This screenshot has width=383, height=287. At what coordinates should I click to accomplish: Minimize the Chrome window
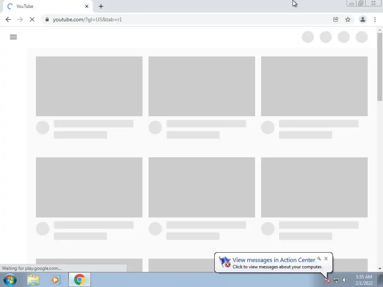tap(352, 3)
